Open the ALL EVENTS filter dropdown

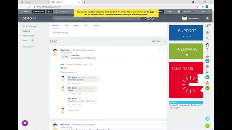(158, 41)
